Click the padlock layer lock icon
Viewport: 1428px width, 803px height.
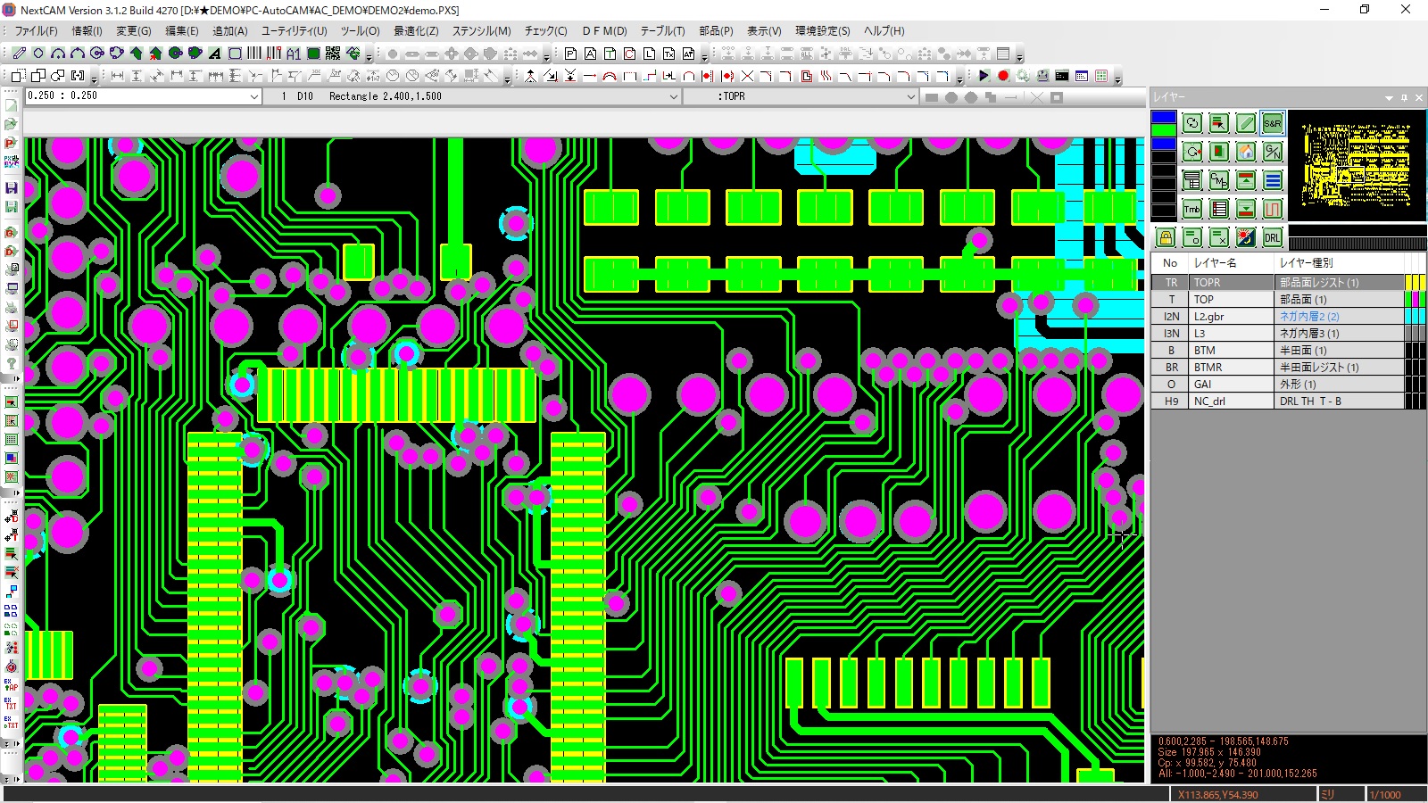click(1165, 237)
